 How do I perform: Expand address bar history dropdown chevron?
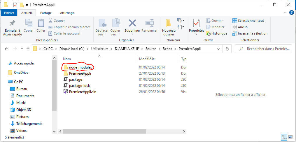point(220,49)
